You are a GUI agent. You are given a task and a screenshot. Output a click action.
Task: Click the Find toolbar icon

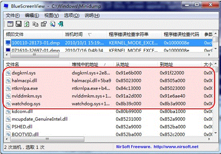click(x=52, y=24)
